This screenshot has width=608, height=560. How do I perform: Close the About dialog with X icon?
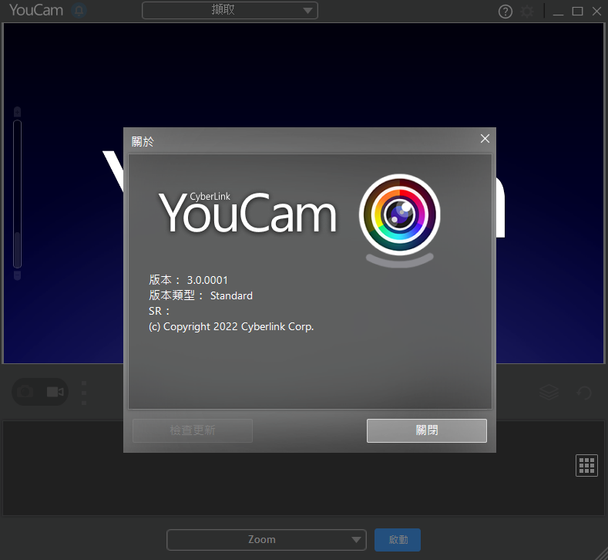click(485, 139)
